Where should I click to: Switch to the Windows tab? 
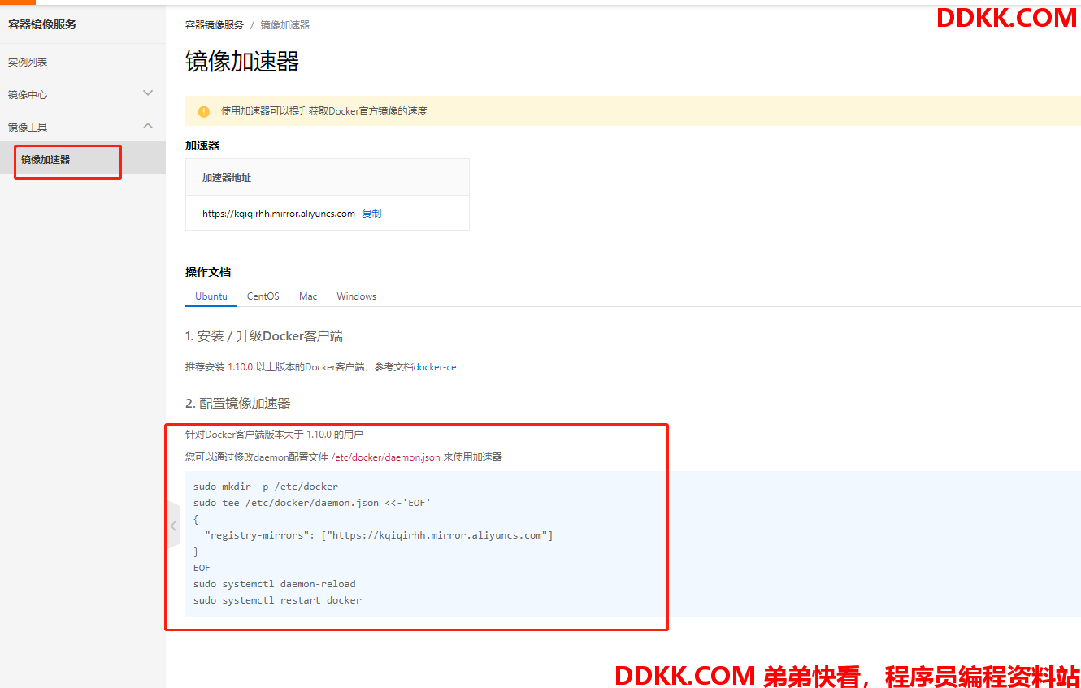(356, 296)
